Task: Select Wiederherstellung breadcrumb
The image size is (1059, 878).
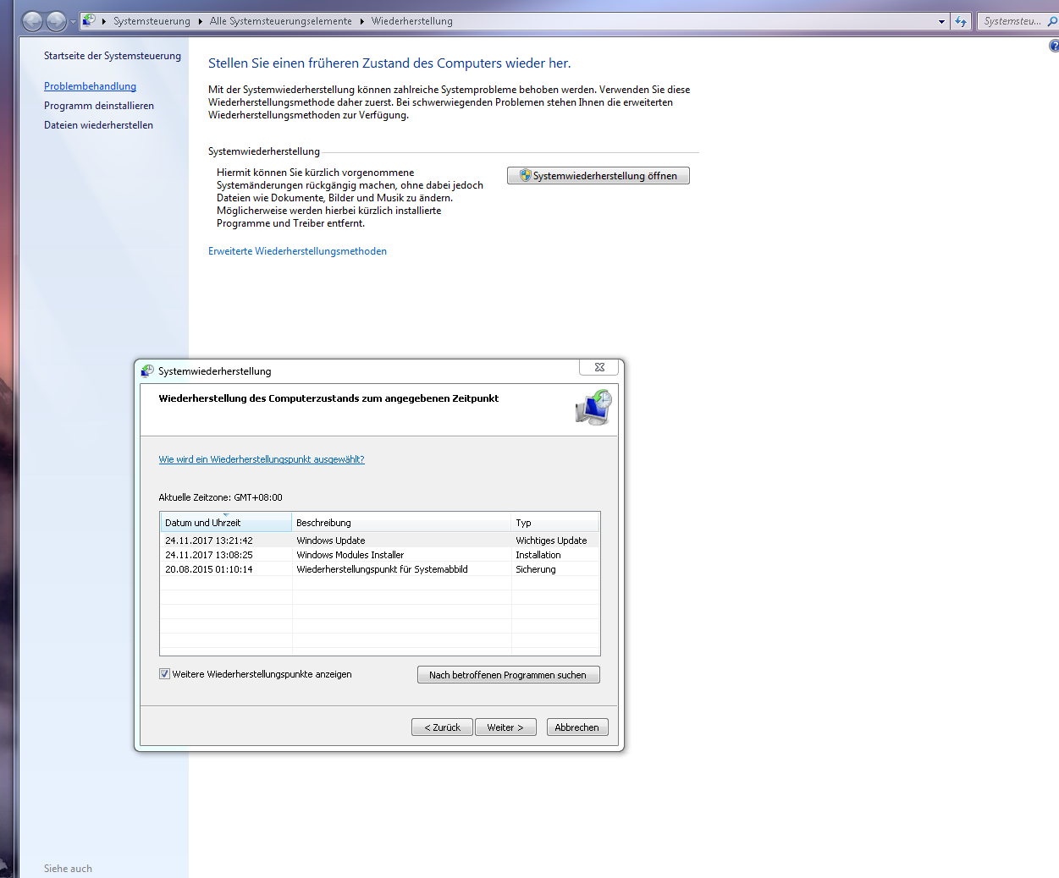Action: tap(411, 21)
